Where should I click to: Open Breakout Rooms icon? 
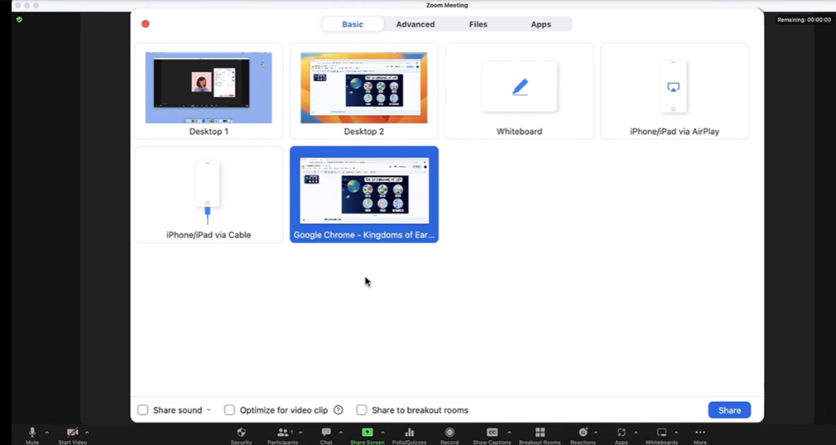[x=540, y=433]
